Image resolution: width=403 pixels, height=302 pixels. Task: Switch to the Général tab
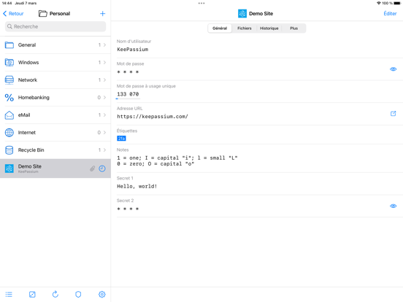(220, 28)
